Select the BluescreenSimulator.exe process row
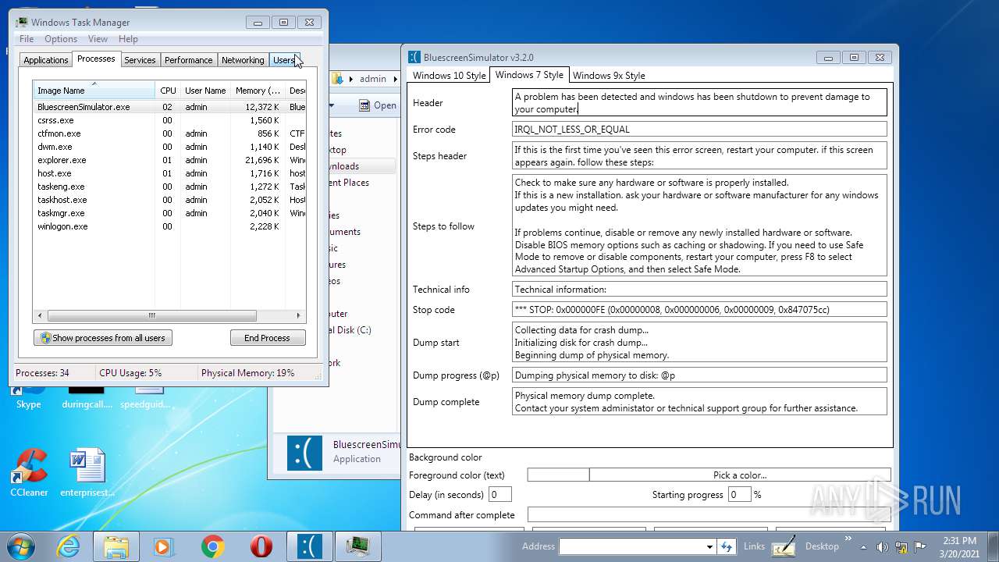This screenshot has width=999, height=562. pos(169,107)
